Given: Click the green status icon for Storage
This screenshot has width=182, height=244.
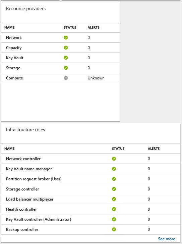Looking at the screenshot, I should [x=66, y=68].
